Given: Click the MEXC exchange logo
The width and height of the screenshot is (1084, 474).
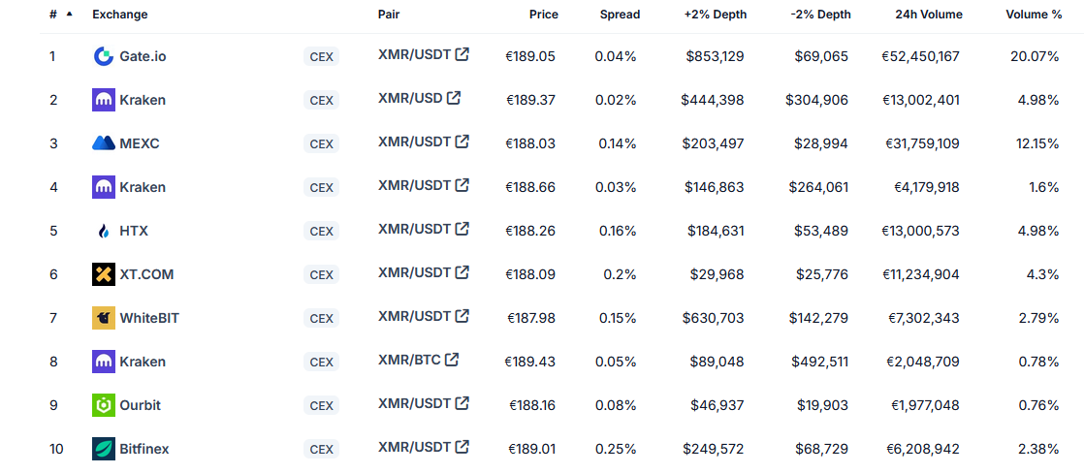Looking at the screenshot, I should [x=104, y=143].
